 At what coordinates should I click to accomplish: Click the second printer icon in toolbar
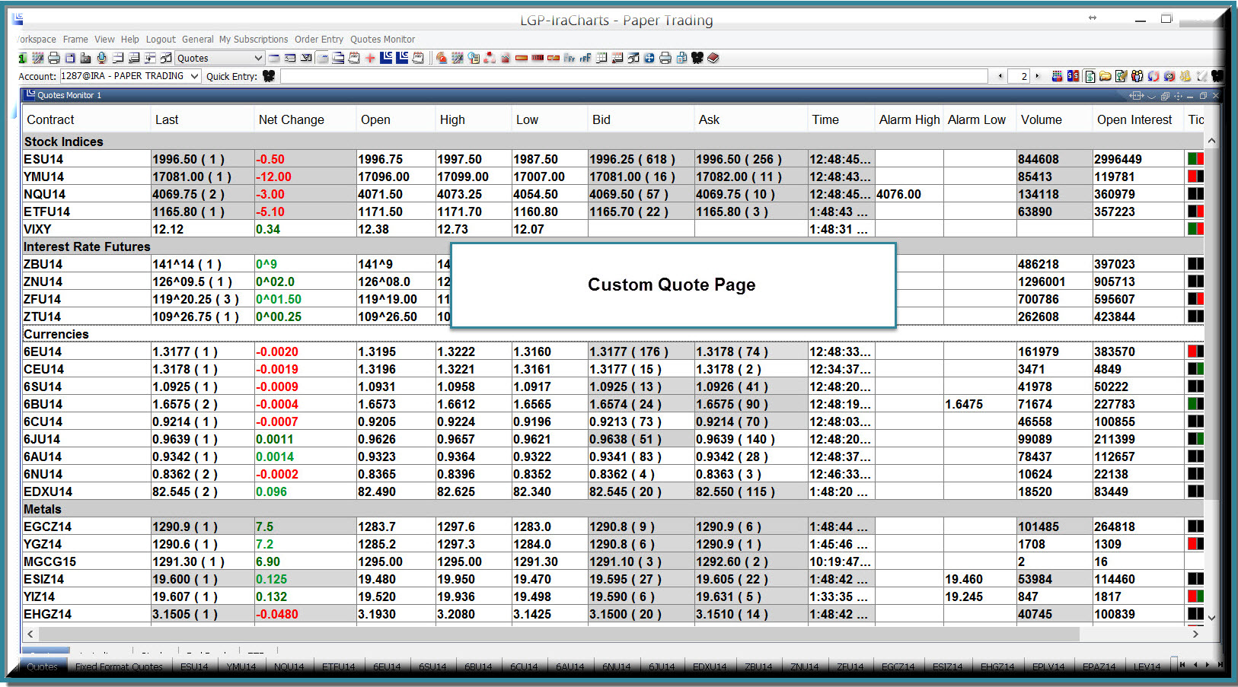tap(665, 58)
